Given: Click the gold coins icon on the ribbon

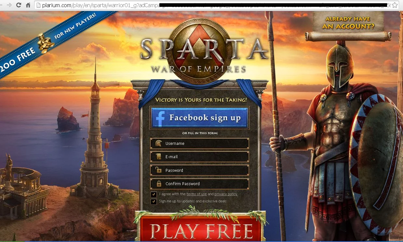Looking at the screenshot, I should tap(46, 43).
